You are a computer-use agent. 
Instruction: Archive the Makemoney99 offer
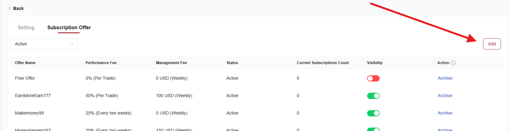445,113
